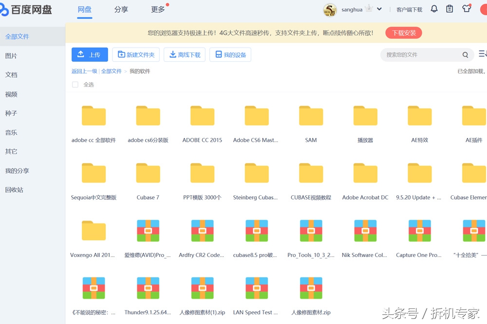Open the Sequoia中文完整版 folder
Screen dimensions: 487x324
pos(94,173)
